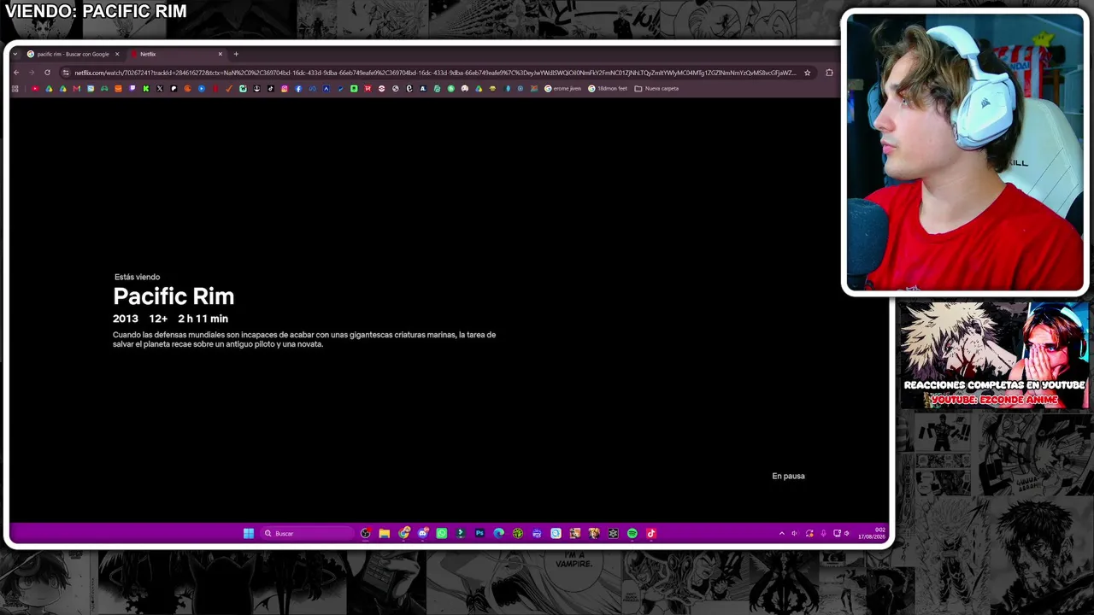Open File Explorer from the taskbar
1094x615 pixels.
(x=385, y=533)
